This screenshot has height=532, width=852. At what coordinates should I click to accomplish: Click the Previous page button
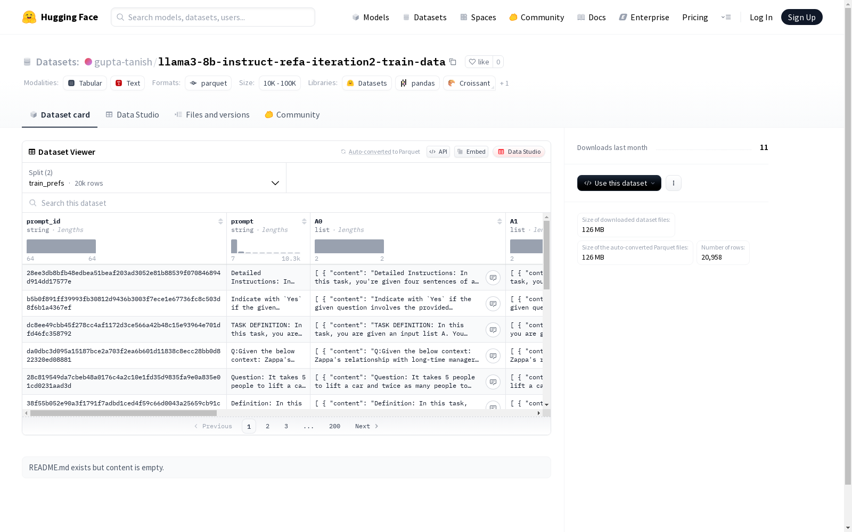(213, 426)
